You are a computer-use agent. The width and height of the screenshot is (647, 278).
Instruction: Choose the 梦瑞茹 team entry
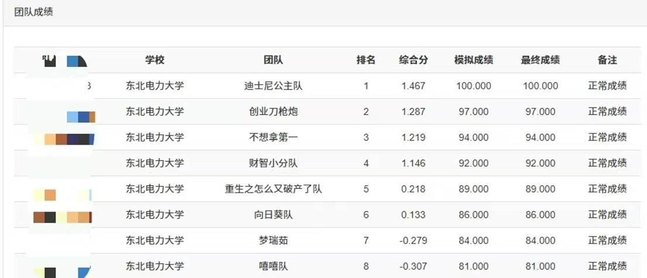pos(273,240)
